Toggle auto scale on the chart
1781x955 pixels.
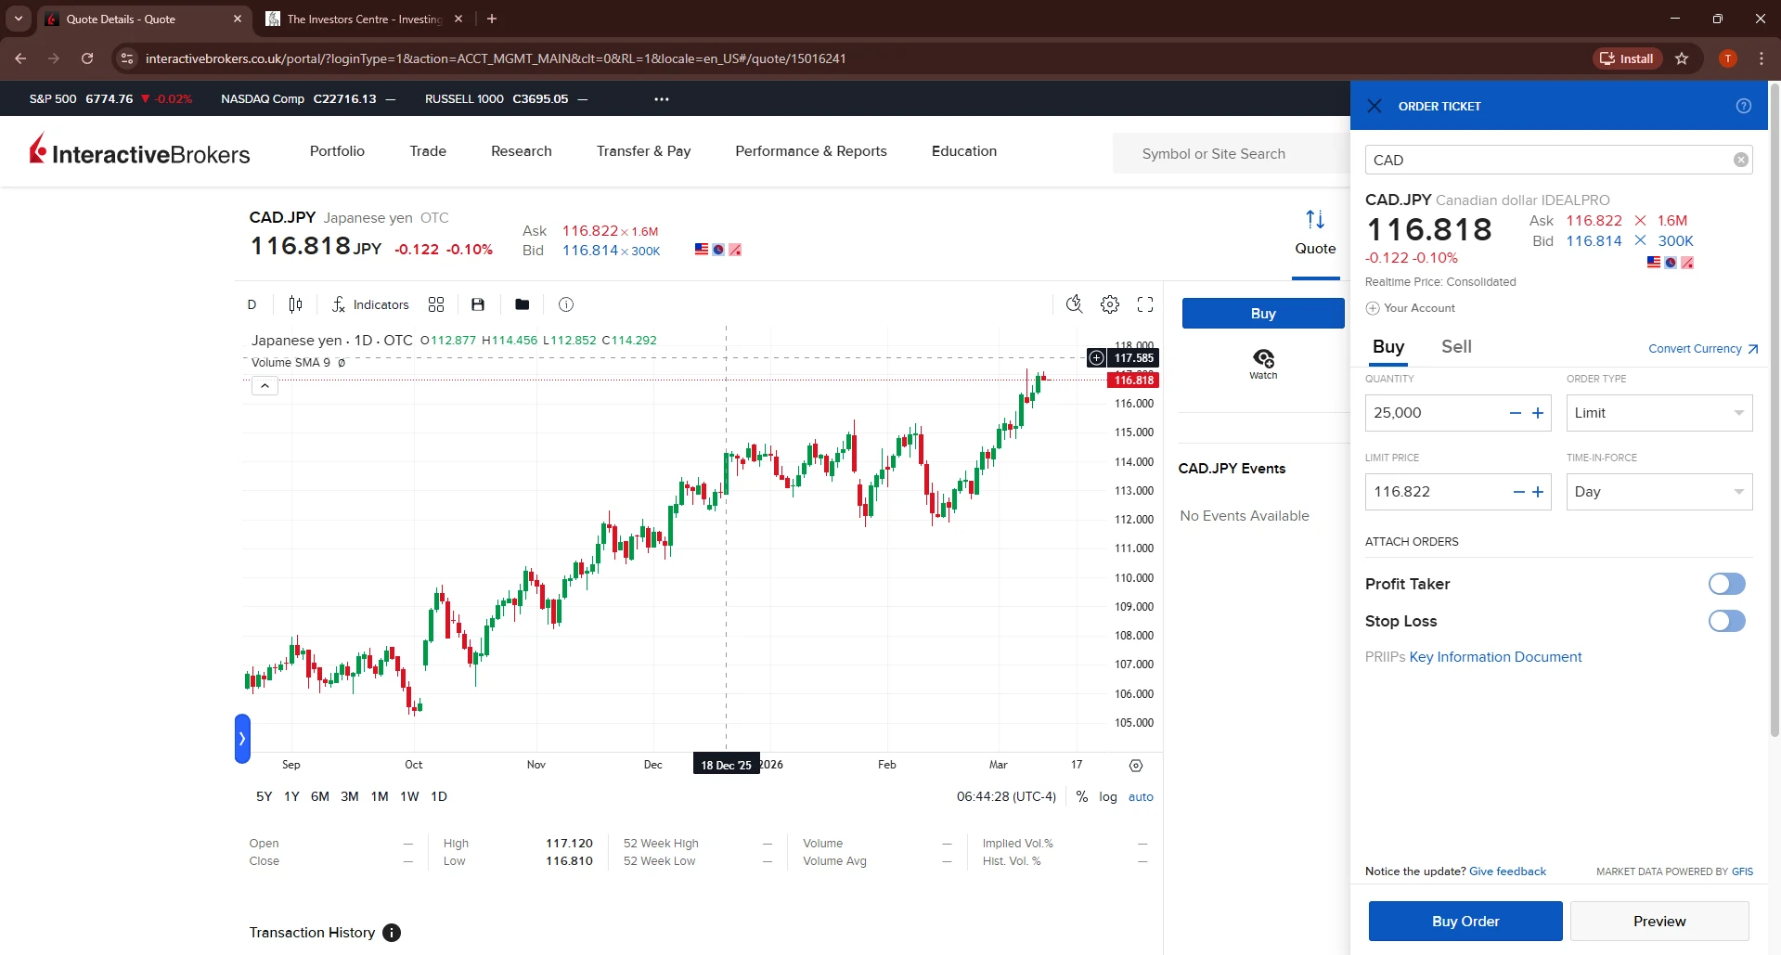click(1141, 797)
